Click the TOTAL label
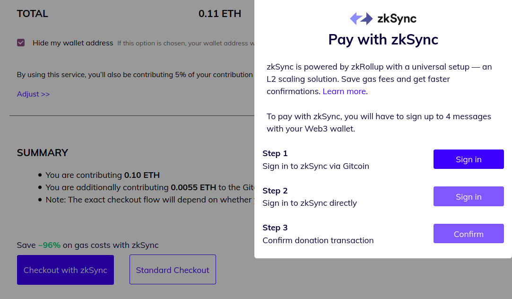Screen dimensions: 512x299 coord(32,14)
